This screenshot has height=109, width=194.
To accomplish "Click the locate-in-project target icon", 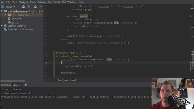I will click(x=24, y=7).
